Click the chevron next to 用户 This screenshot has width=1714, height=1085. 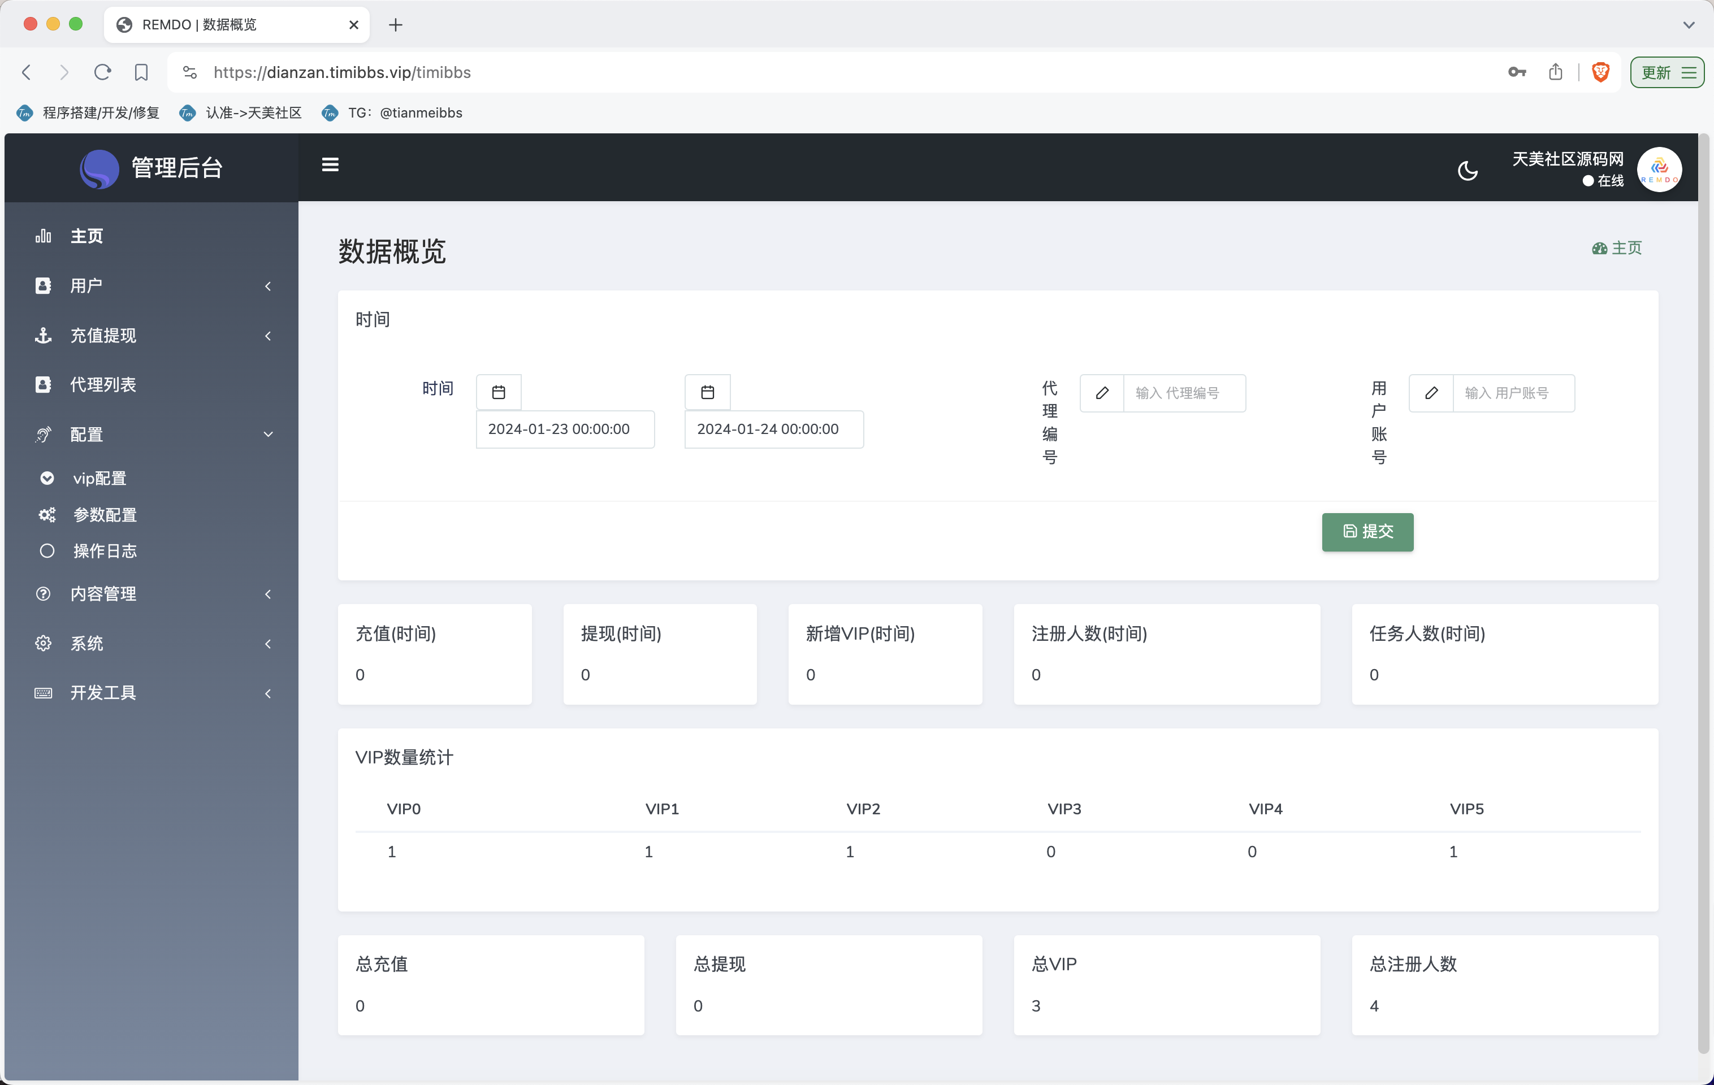(x=267, y=286)
